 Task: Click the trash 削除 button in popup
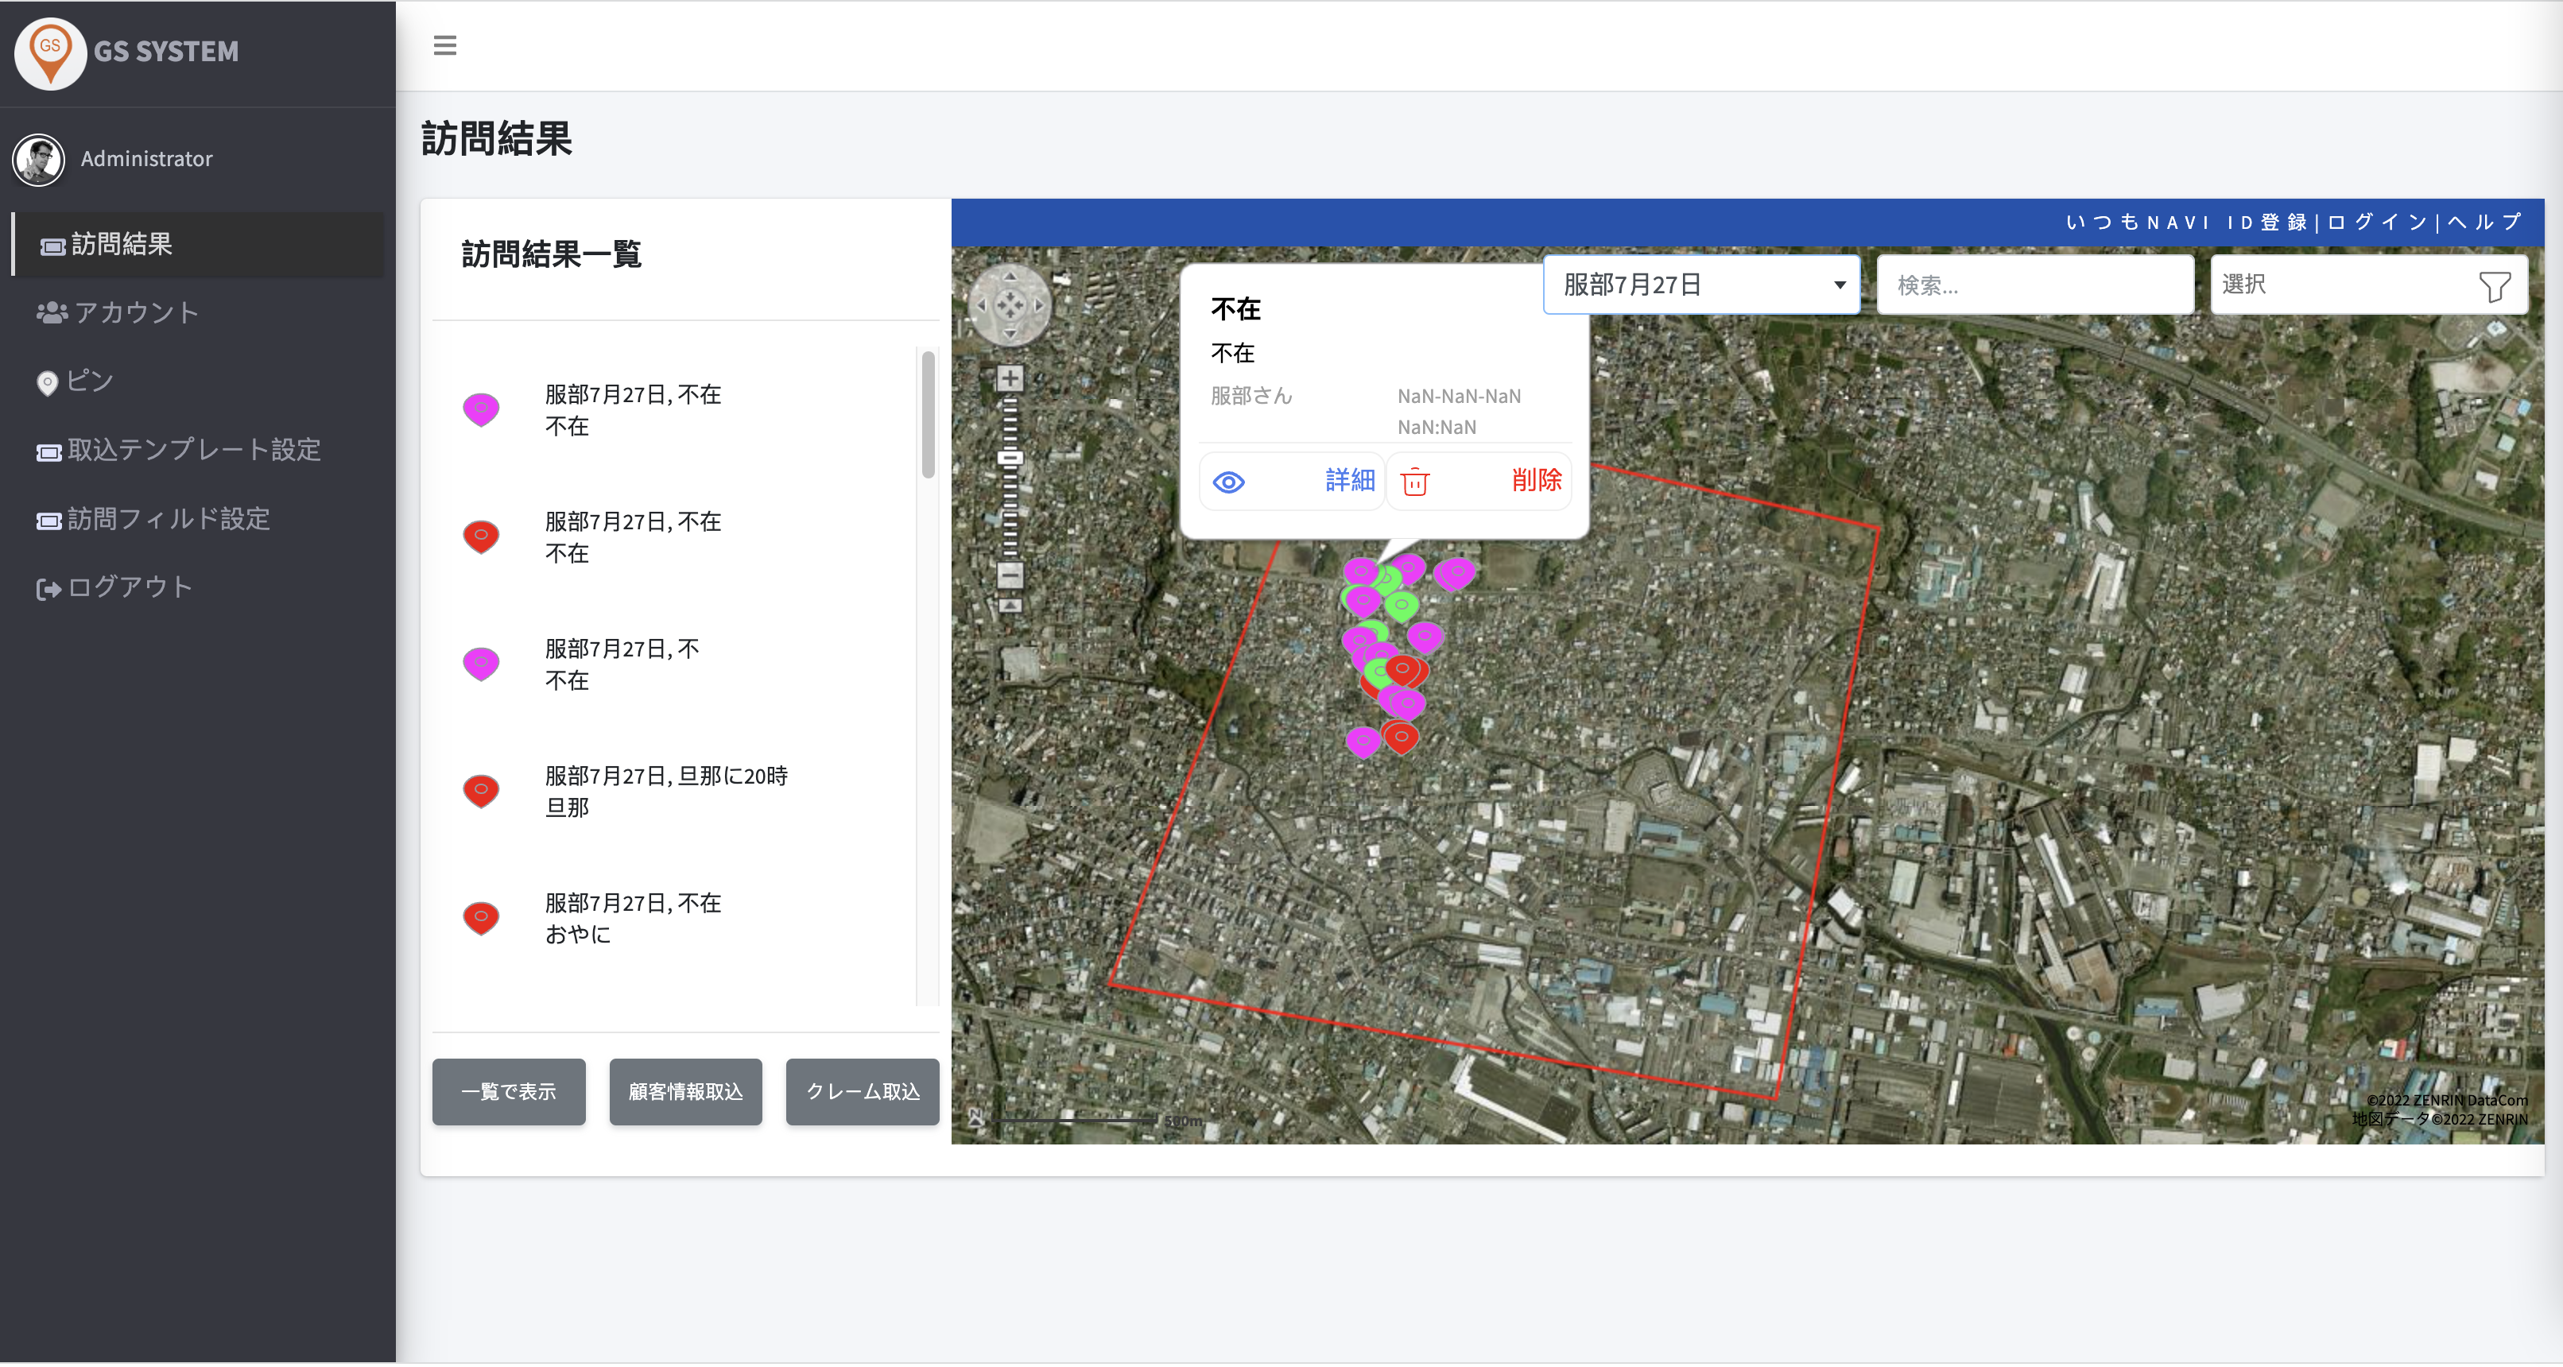(1479, 482)
